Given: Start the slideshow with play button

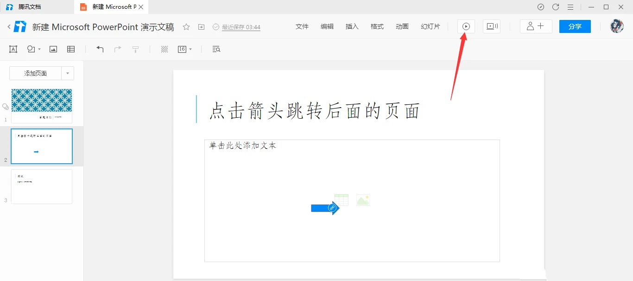Looking at the screenshot, I should 466,26.
